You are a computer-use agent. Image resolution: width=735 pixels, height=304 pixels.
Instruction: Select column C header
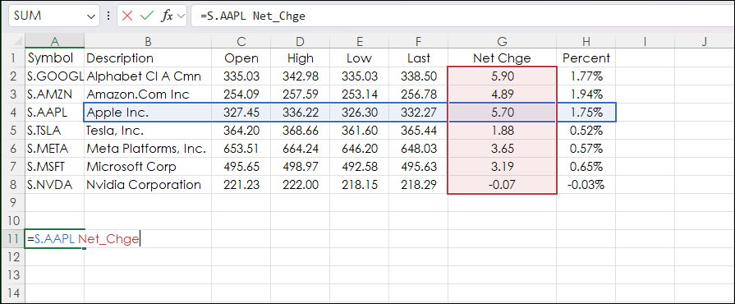241,41
